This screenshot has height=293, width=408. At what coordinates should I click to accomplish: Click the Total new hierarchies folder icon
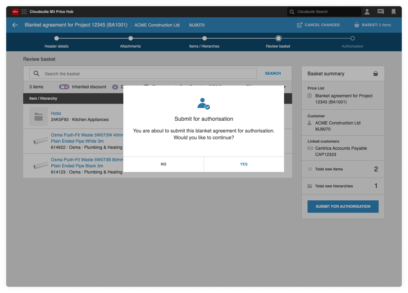[310, 186]
